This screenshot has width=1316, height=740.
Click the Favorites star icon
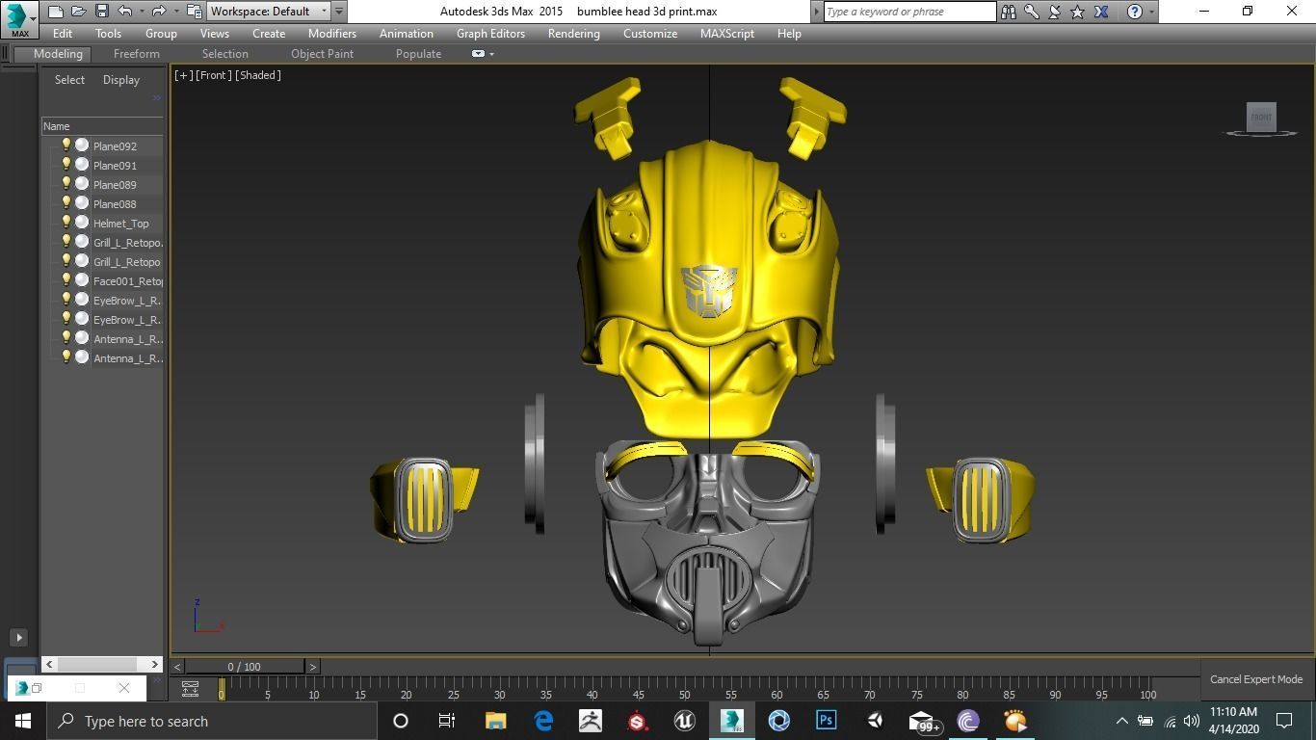(1078, 12)
